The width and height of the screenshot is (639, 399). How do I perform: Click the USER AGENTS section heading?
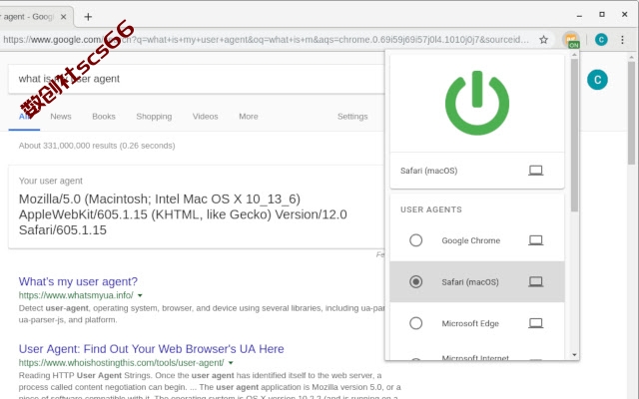click(x=431, y=209)
